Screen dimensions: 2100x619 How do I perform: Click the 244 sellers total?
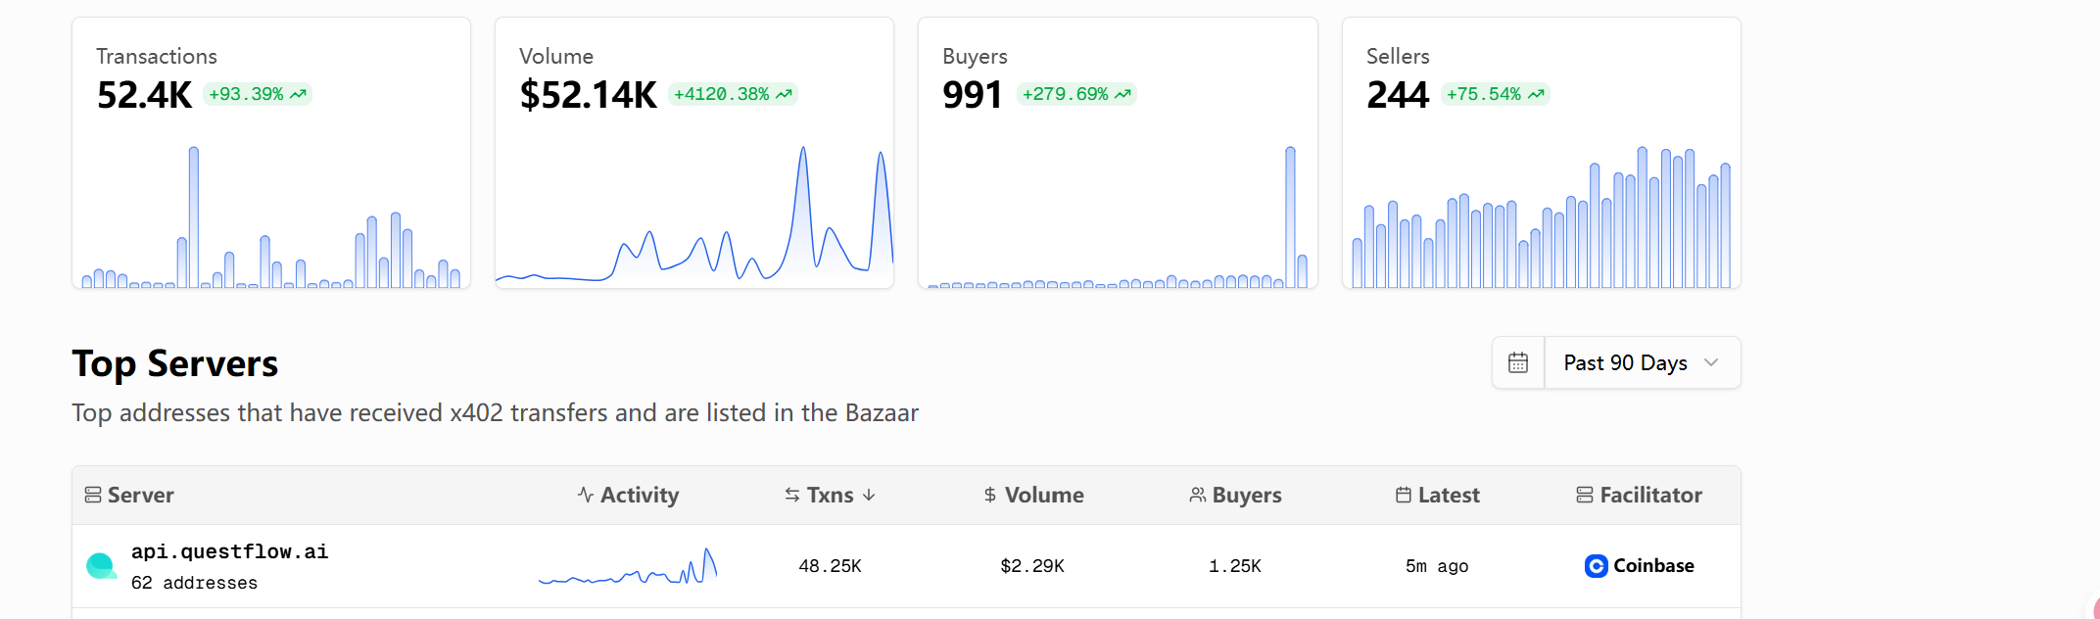tap(1398, 95)
